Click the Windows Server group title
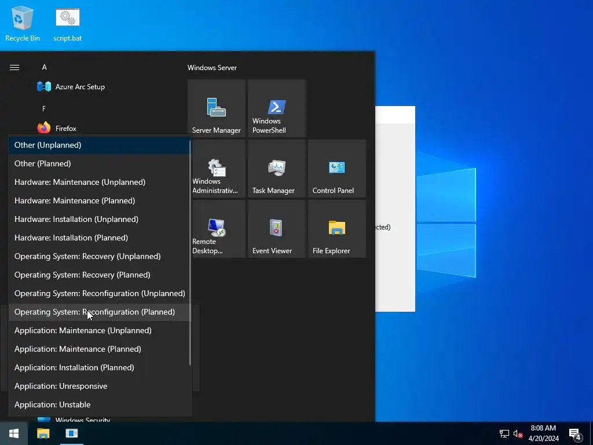This screenshot has height=445, width=593. (212, 68)
